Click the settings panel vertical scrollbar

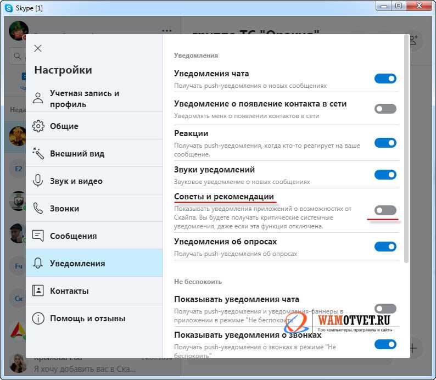pos(406,149)
